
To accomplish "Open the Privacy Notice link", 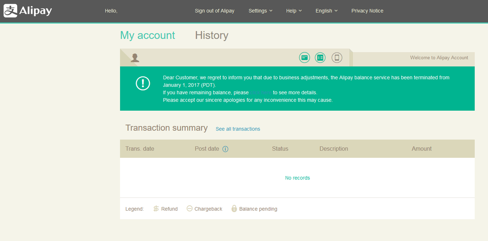I will coord(368,11).
